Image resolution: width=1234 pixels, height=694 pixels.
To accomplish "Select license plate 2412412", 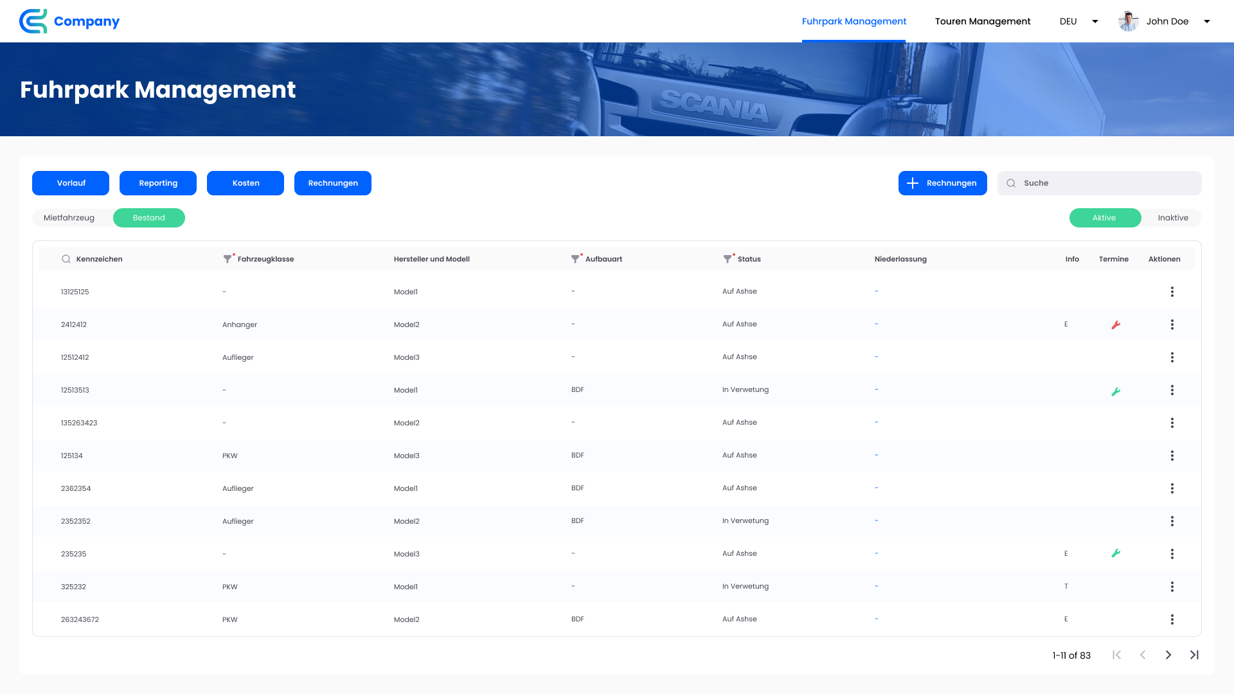I will pyautogui.click(x=74, y=325).
